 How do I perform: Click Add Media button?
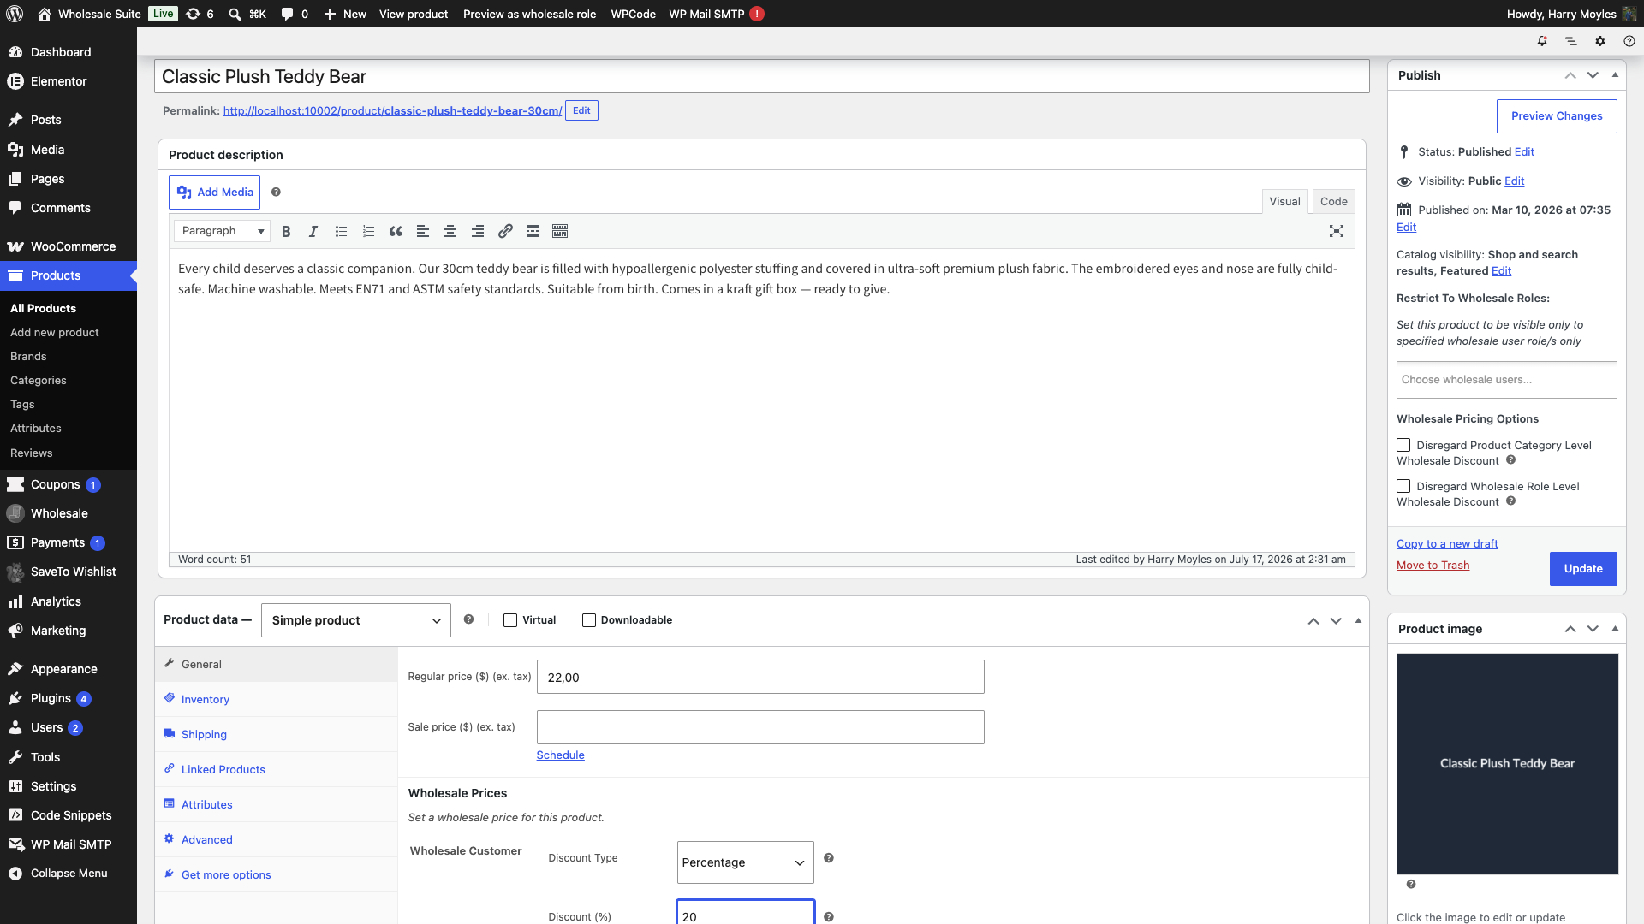tap(214, 192)
